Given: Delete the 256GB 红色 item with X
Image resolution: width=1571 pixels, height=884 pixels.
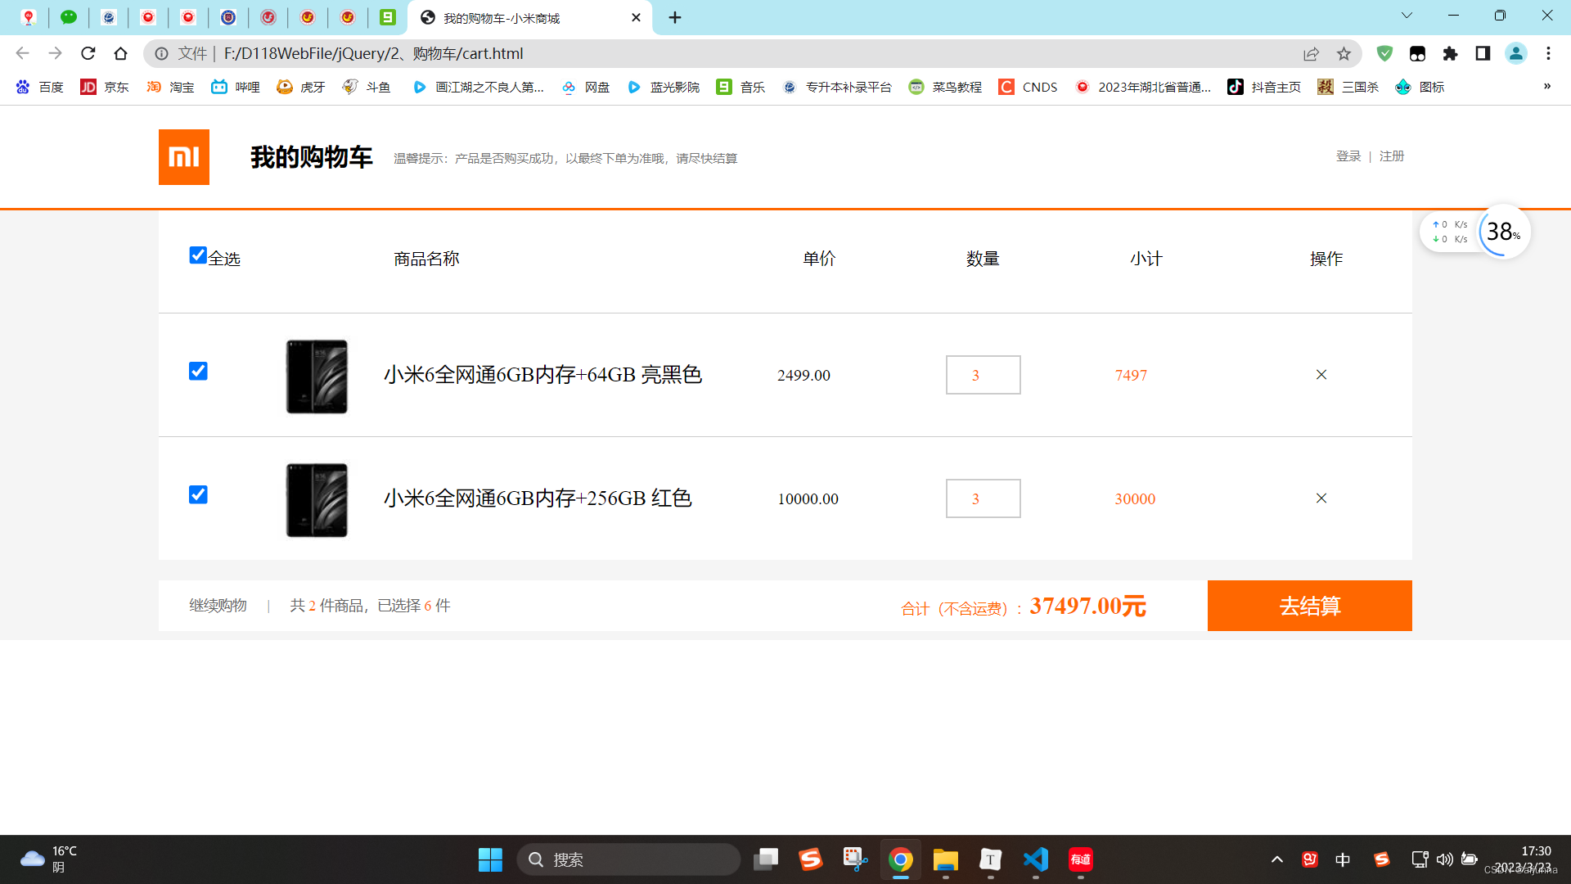Looking at the screenshot, I should (1321, 498).
